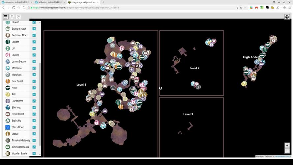The image size is (293, 165).
Task: Open the hamburger menu in the map toolbar
Action: [6, 17]
